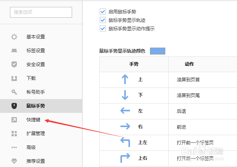The height and width of the screenshot is (167, 237).
Task: Click the key icon beside 帐号助手
Action: pos(14,92)
